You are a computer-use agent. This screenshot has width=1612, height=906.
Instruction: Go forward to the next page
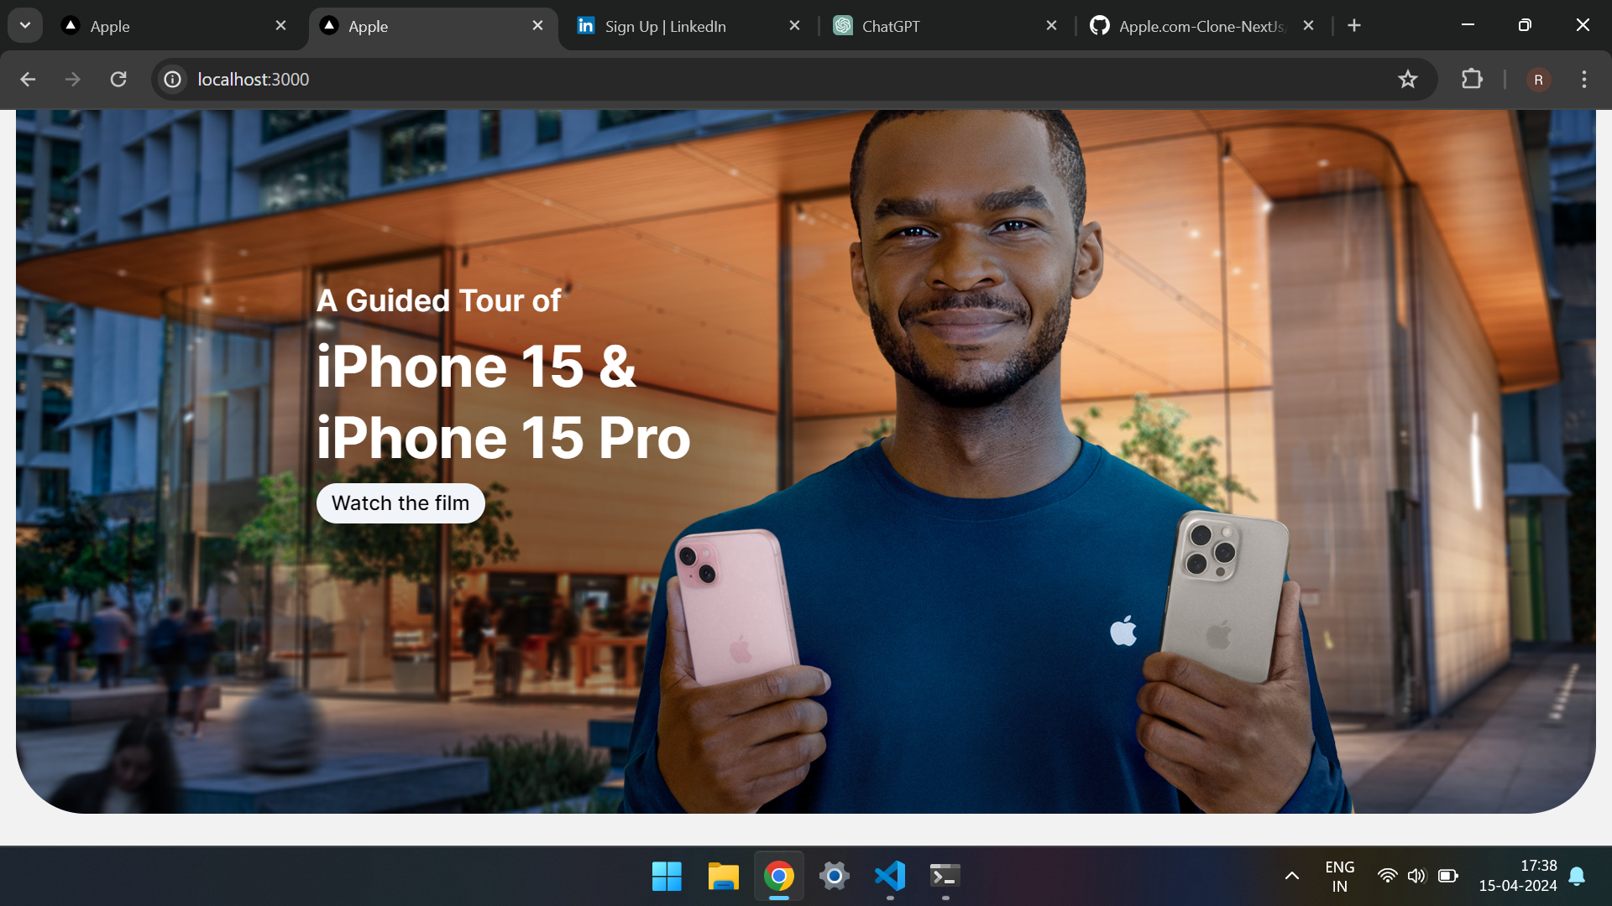pyautogui.click(x=73, y=79)
